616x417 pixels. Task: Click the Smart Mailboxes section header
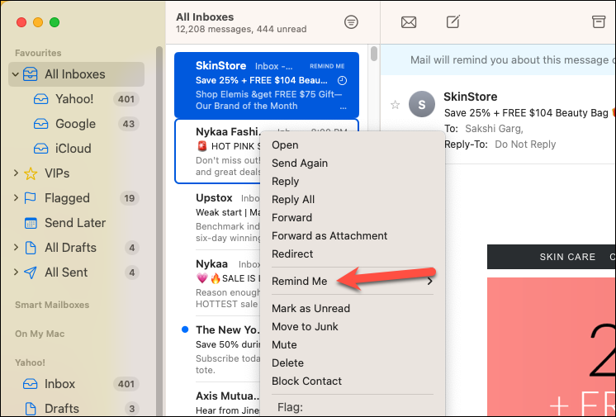coord(52,305)
